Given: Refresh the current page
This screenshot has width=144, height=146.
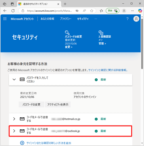Looking at the screenshot, I should pyautogui.click(x=13, y=11).
